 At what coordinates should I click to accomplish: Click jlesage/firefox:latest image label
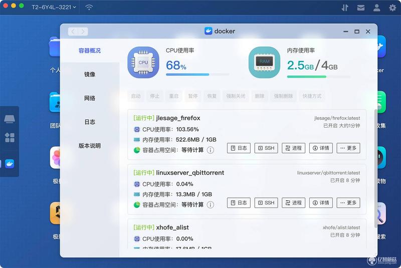tap(337, 118)
